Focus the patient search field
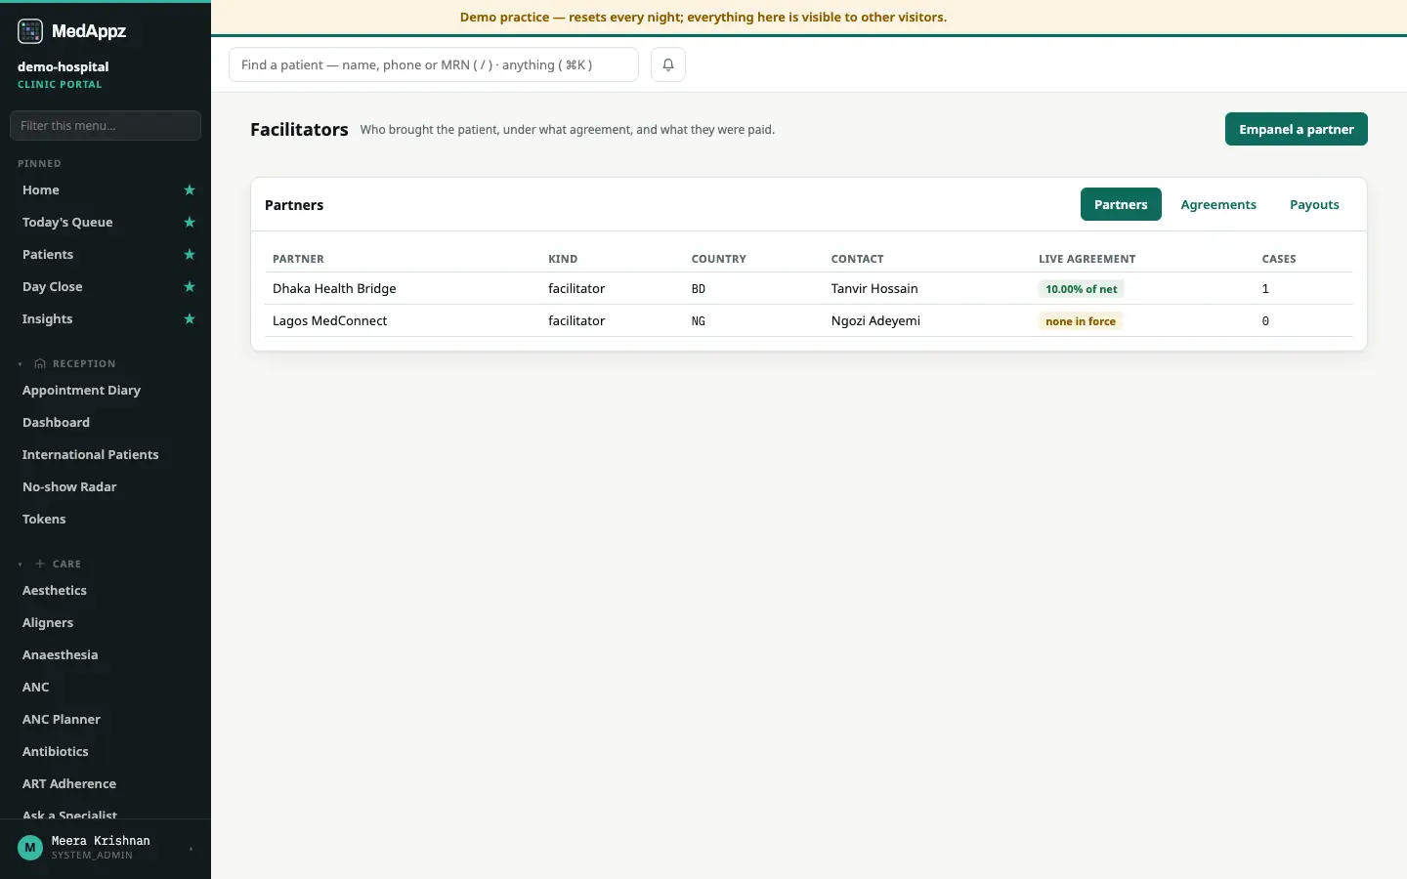The height and width of the screenshot is (879, 1407). tap(434, 64)
